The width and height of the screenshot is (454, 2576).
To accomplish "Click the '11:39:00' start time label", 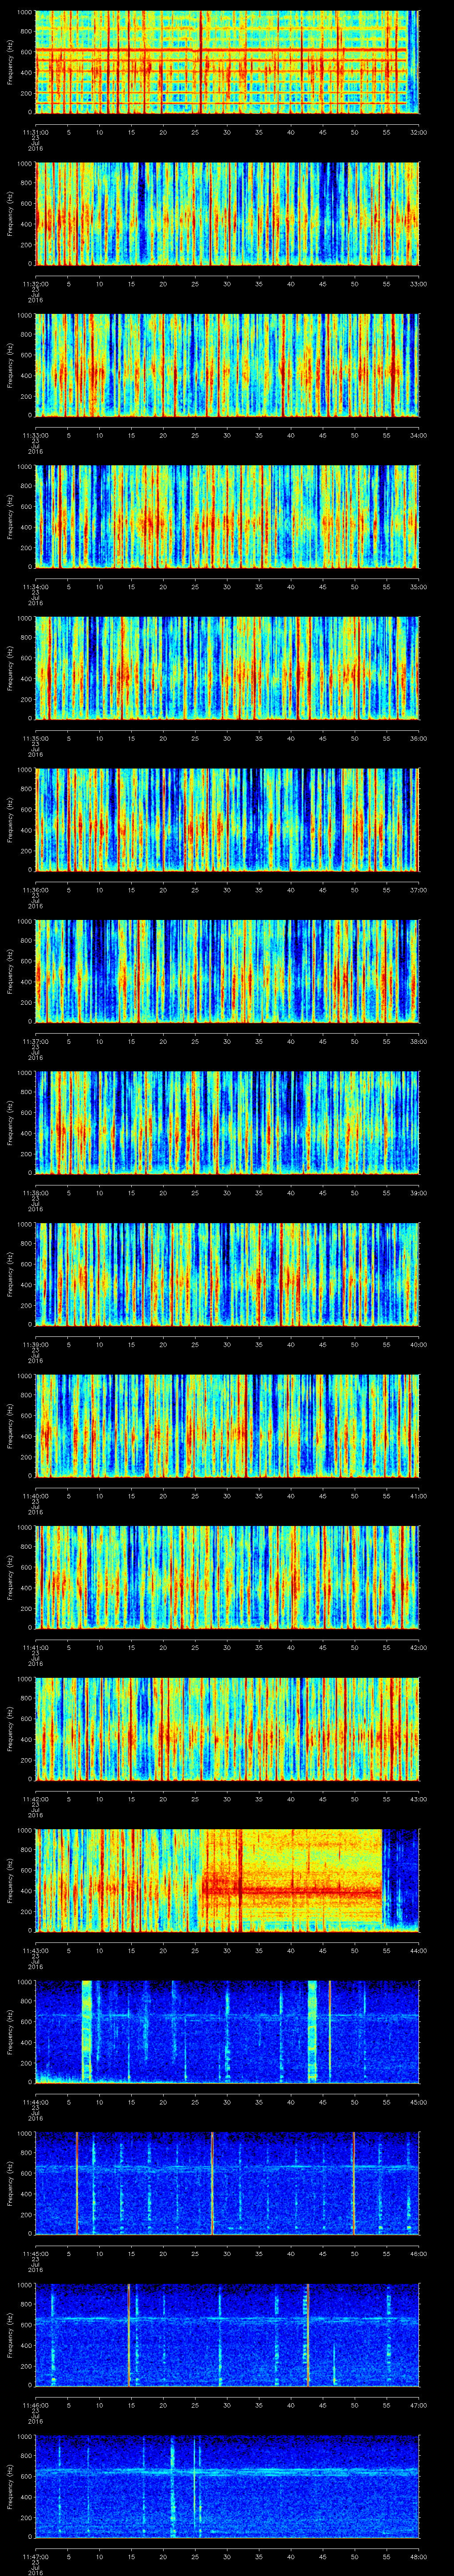I will (x=36, y=1344).
